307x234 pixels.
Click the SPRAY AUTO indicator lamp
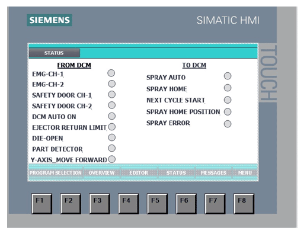[x=228, y=76]
